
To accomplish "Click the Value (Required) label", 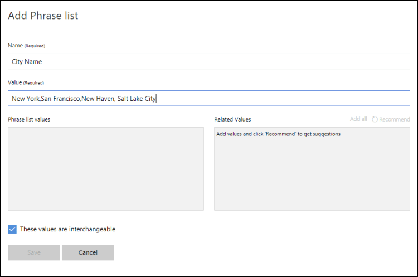I will click(26, 82).
